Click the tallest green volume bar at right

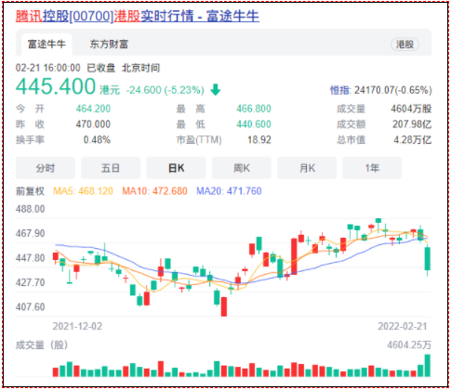[428, 366]
